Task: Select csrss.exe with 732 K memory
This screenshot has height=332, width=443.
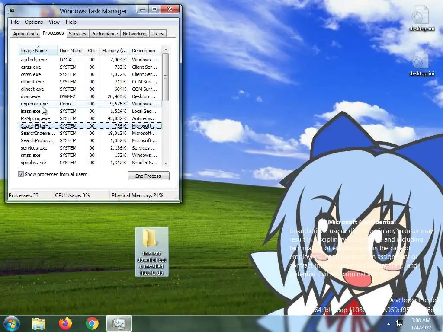Action: (90, 67)
